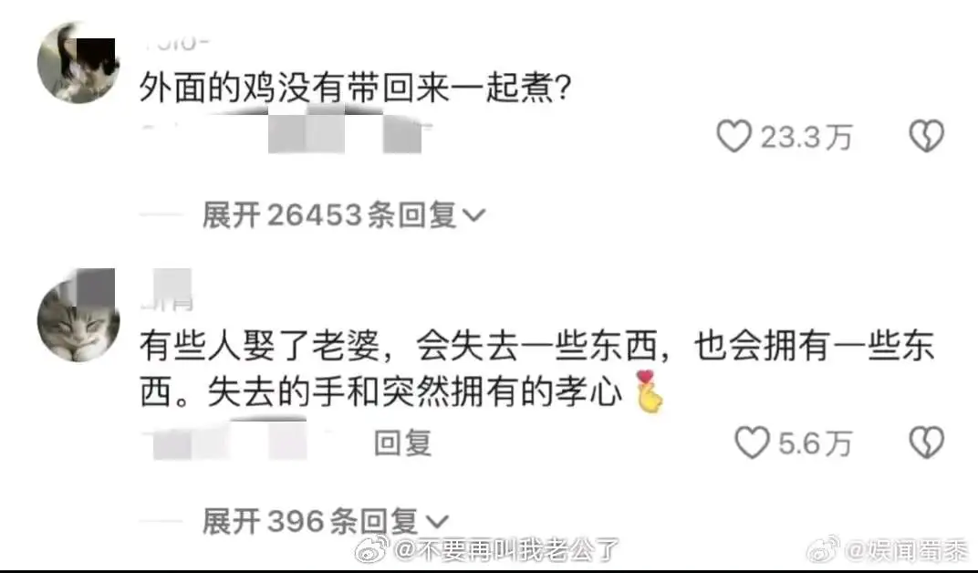Click the Weibo logo beside @不要再叫我老公了
The width and height of the screenshot is (978, 573).
pyautogui.click(x=372, y=549)
